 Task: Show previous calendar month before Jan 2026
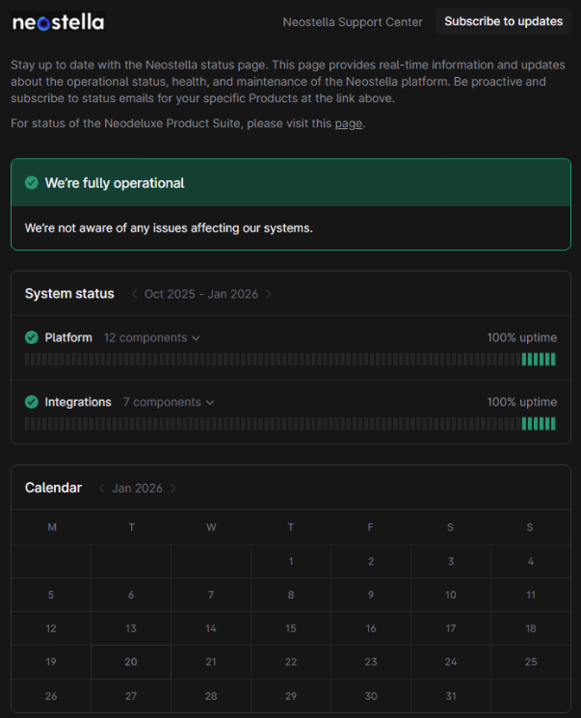101,488
